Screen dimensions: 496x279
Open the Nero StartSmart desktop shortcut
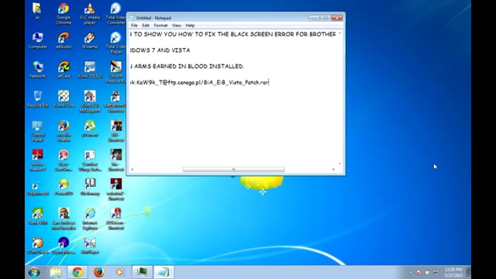click(x=64, y=160)
